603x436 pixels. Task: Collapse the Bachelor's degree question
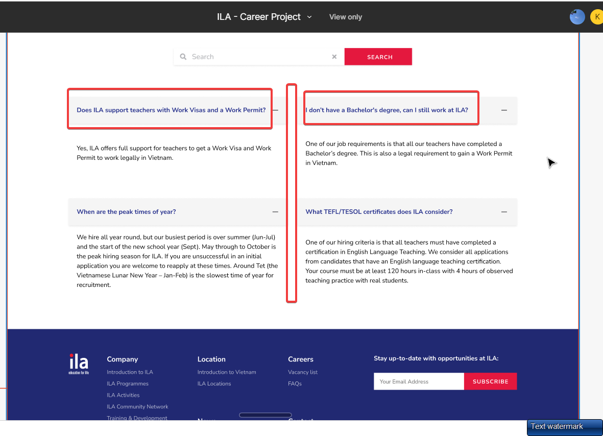coord(504,110)
